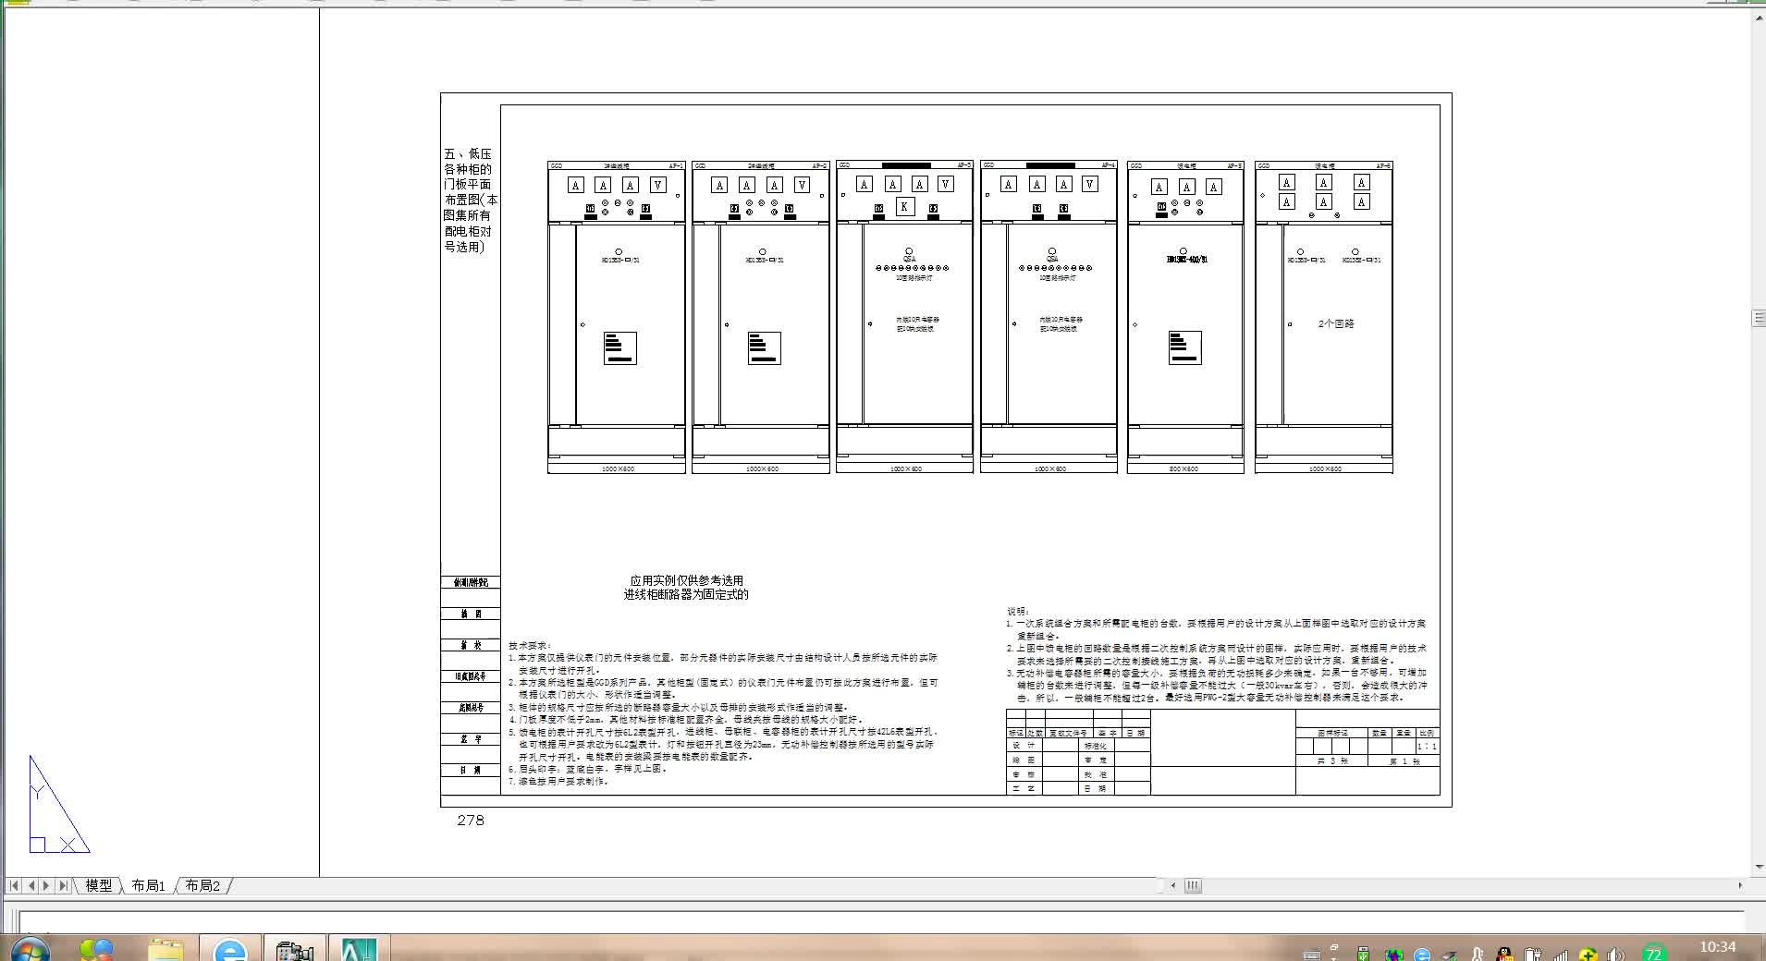Select text 应用实例仅供参考选用

coord(686,581)
